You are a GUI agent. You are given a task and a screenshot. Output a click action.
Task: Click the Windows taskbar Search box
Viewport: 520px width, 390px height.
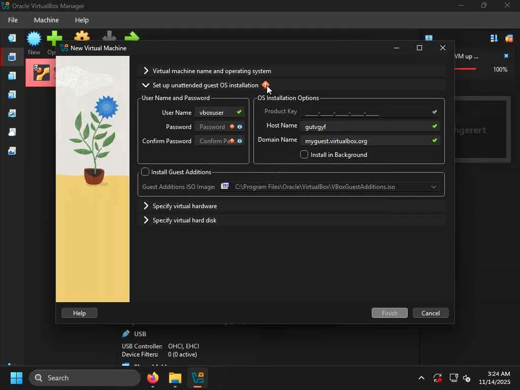pos(85,378)
